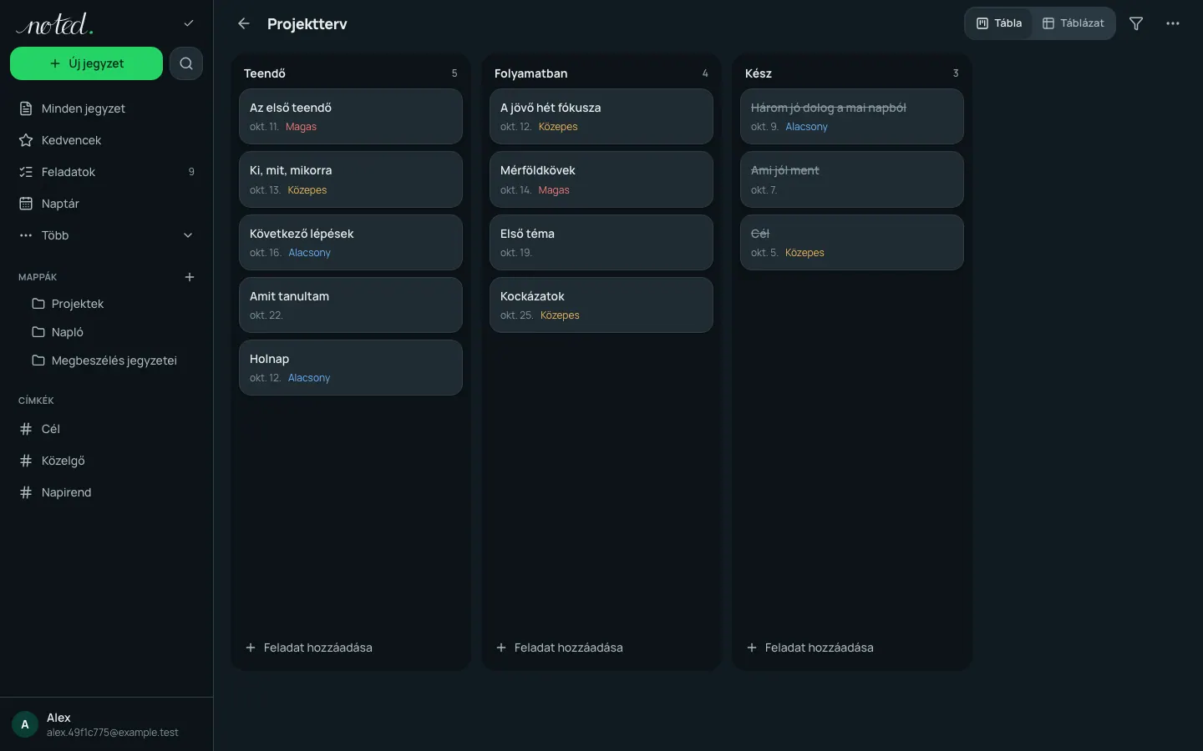Click the search magnifier icon

click(186, 63)
